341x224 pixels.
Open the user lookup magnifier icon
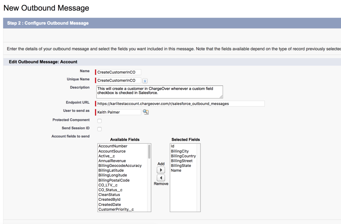click(146, 112)
